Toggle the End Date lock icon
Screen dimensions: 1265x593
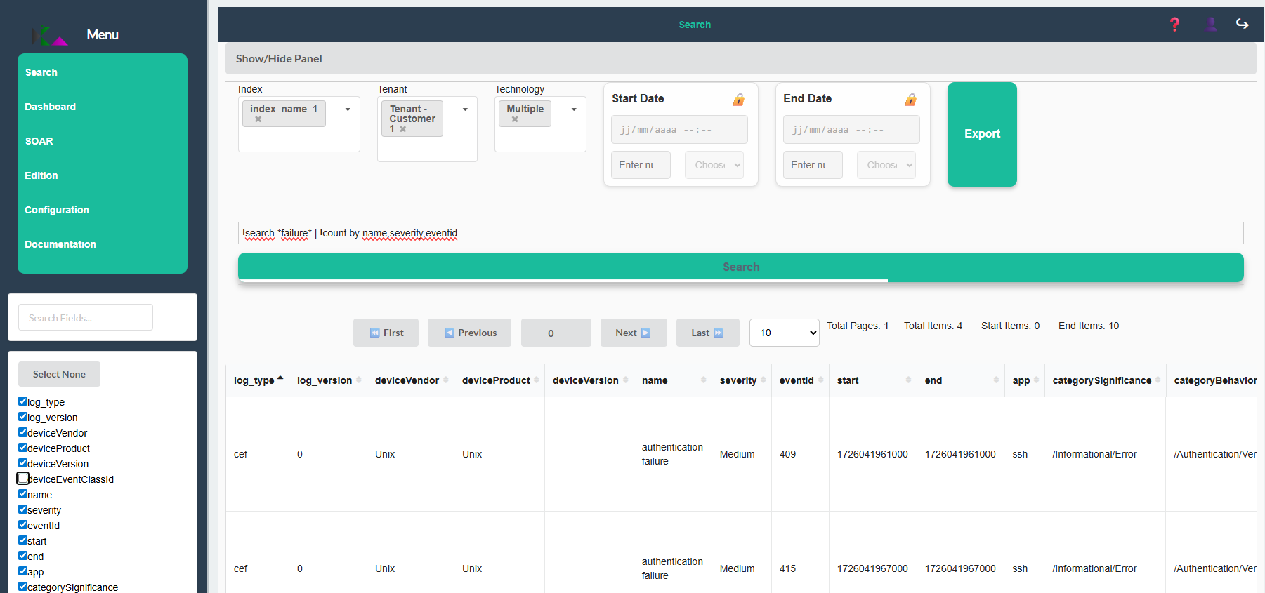(x=911, y=100)
